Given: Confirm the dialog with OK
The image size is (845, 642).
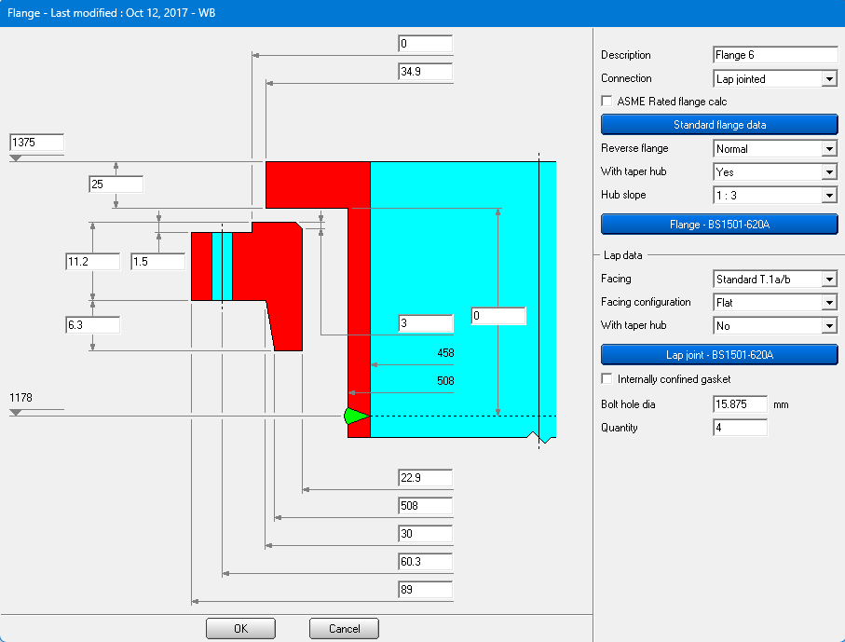Looking at the screenshot, I should coord(240,628).
